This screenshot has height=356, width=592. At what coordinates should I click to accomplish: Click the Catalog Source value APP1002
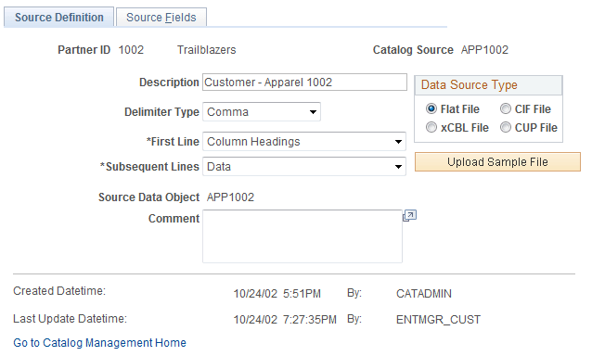(484, 50)
